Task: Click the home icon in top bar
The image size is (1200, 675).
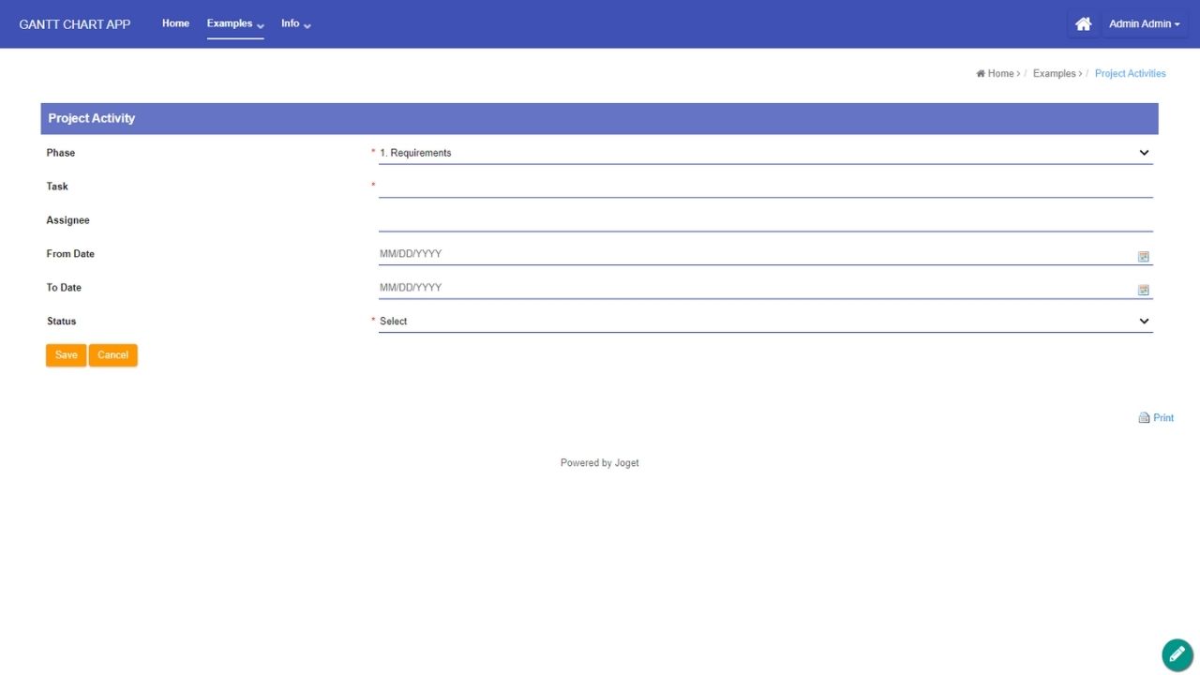Action: [1083, 24]
